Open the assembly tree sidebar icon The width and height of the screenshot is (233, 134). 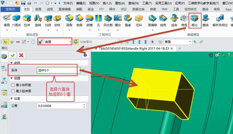[4, 68]
